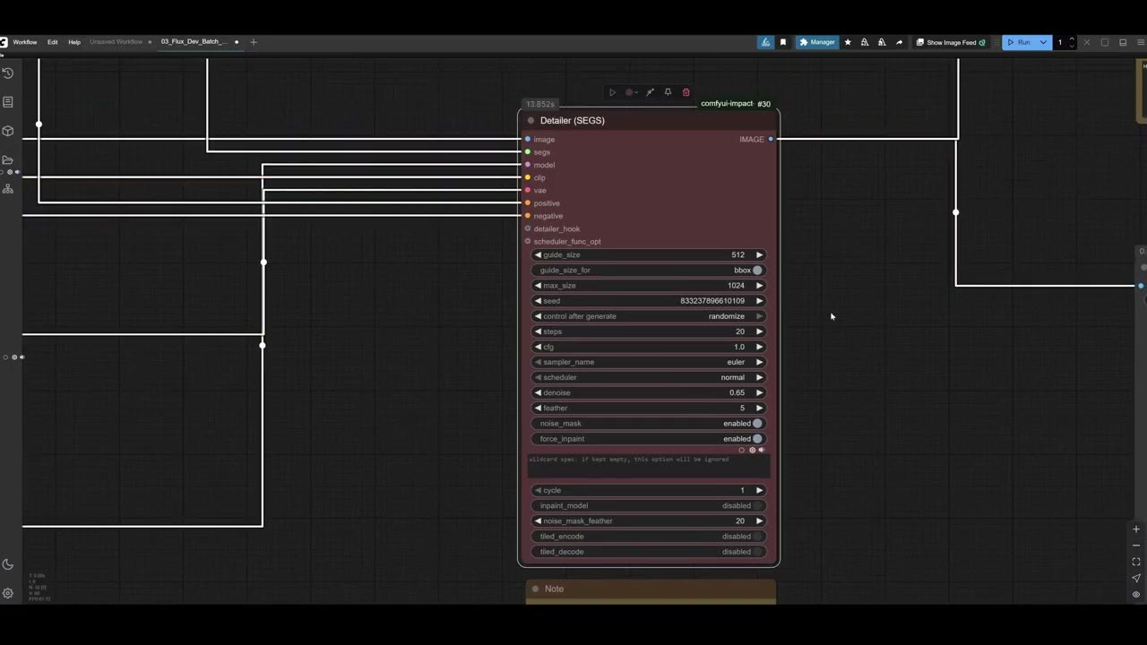Bypass the selected Detailer node

tap(650, 92)
